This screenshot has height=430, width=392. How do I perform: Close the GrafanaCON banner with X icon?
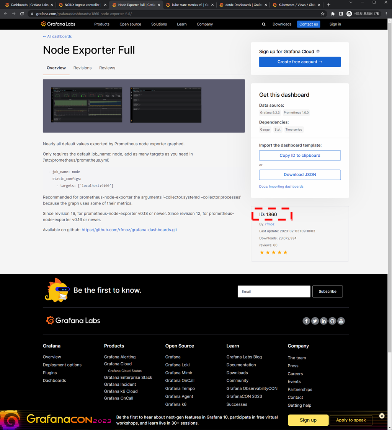pos(382,416)
